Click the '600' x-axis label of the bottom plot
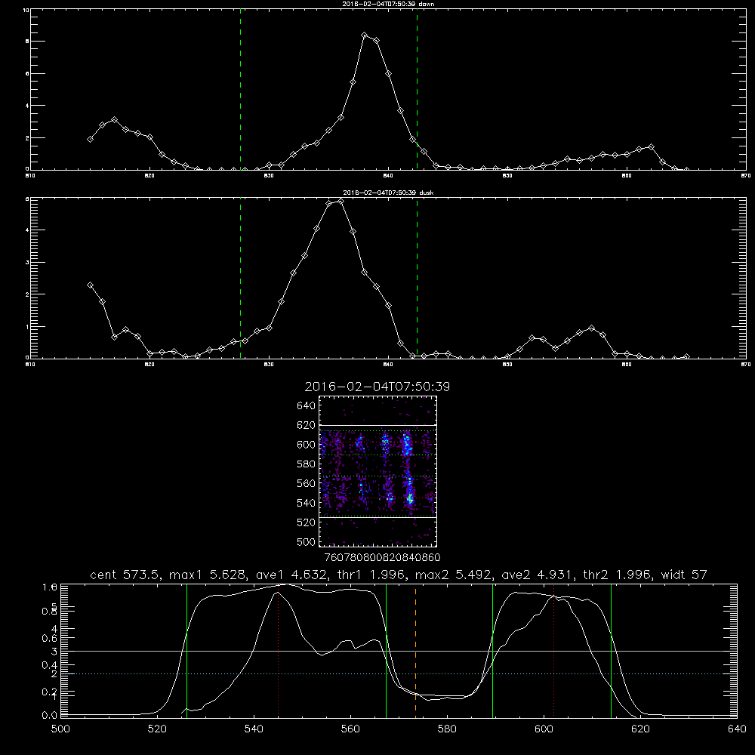Screen dimensions: 755x755 pyautogui.click(x=544, y=729)
